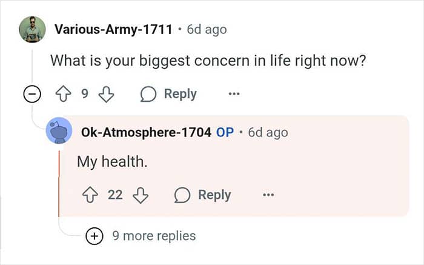
Task: Open Various-Army-1711's profile via username
Action: [113, 29]
